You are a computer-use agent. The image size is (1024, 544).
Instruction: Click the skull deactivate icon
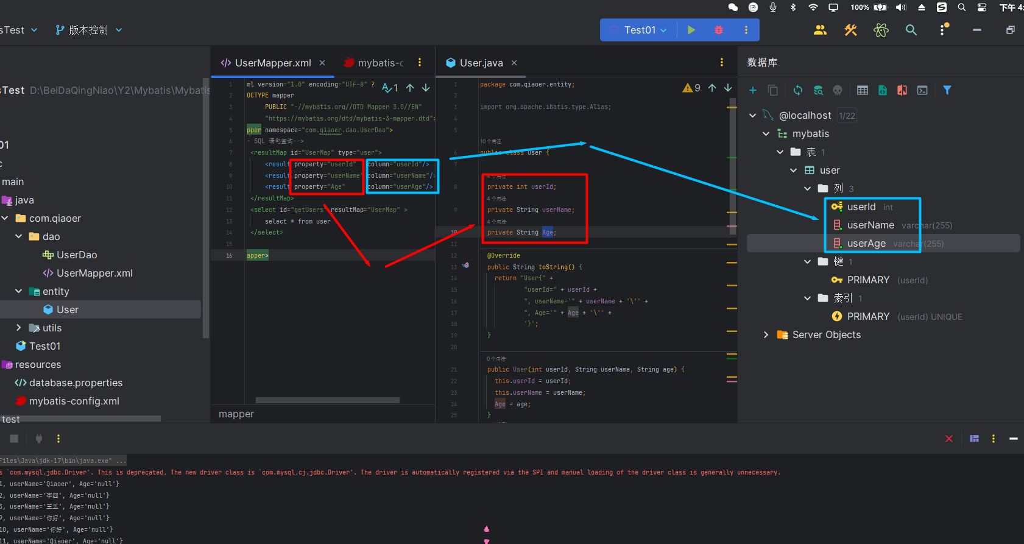pyautogui.click(x=838, y=90)
